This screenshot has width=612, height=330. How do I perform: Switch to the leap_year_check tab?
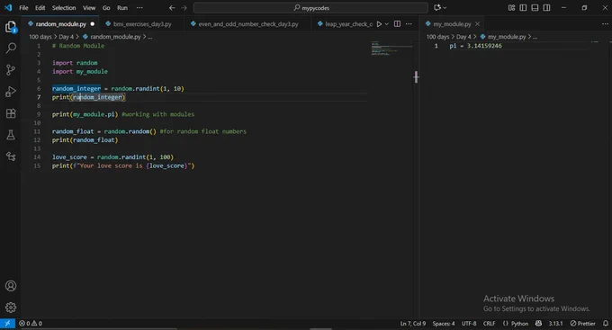[x=345, y=23]
